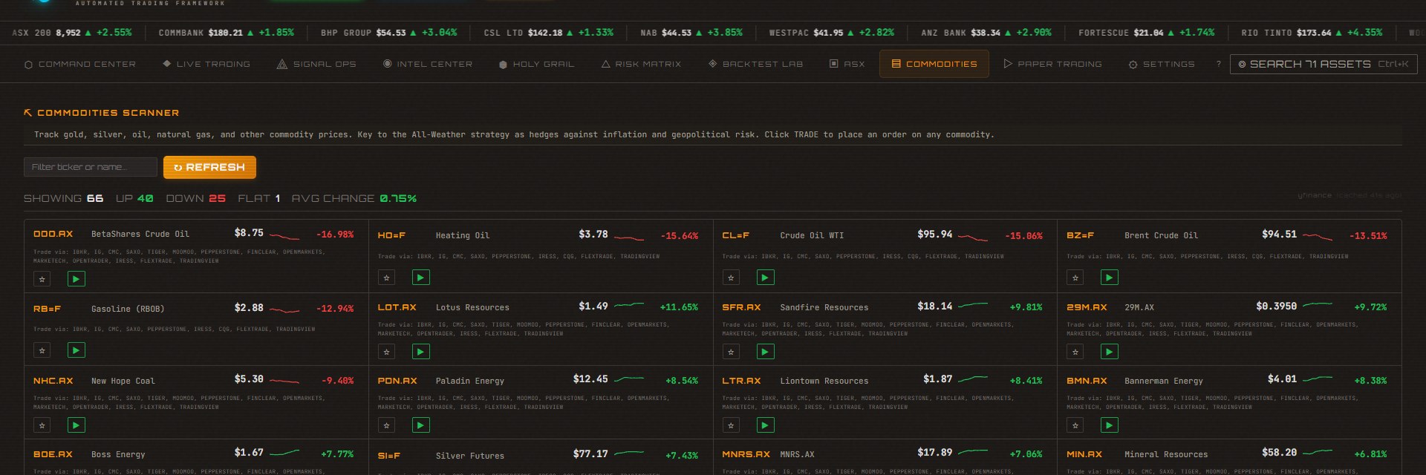
Task: Click ASX 200 ticker item
Action: 71,33
